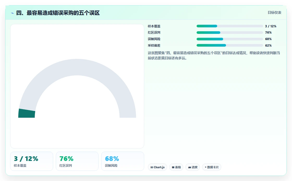Click the 红区误判 progress bar
The width and height of the screenshot is (292, 181).
(x=230, y=33)
